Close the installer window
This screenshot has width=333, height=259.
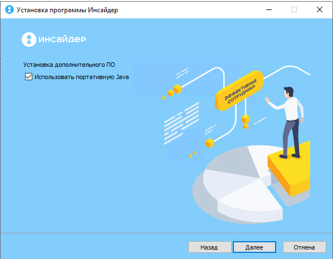click(320, 9)
